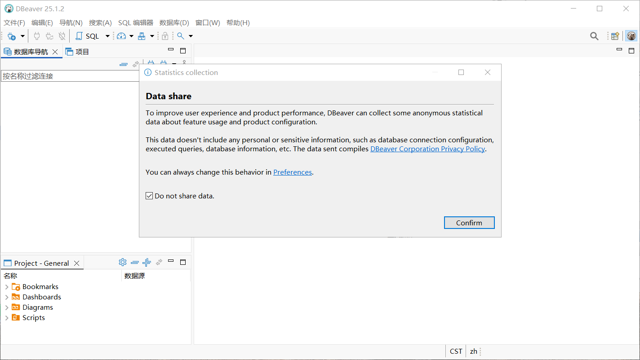Expand the Scripts tree node
The height and width of the screenshot is (360, 640).
6,318
